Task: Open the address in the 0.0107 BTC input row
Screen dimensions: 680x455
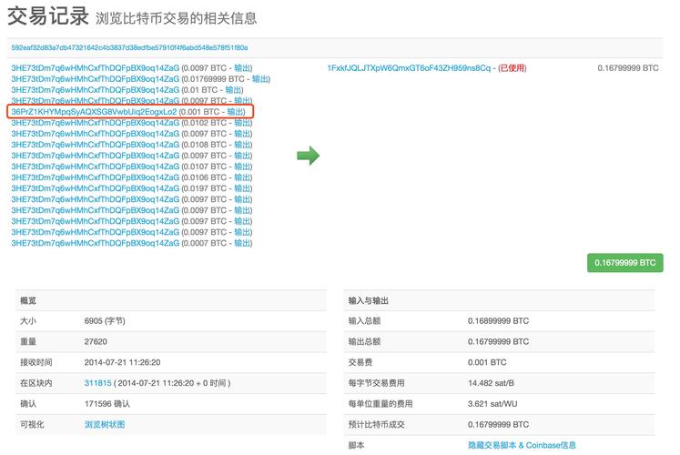Action: coord(95,167)
